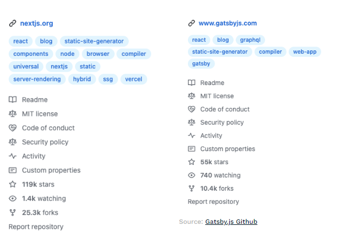Open the www.gatsbyjs.com website link
The height and width of the screenshot is (233, 346).
(228, 23)
